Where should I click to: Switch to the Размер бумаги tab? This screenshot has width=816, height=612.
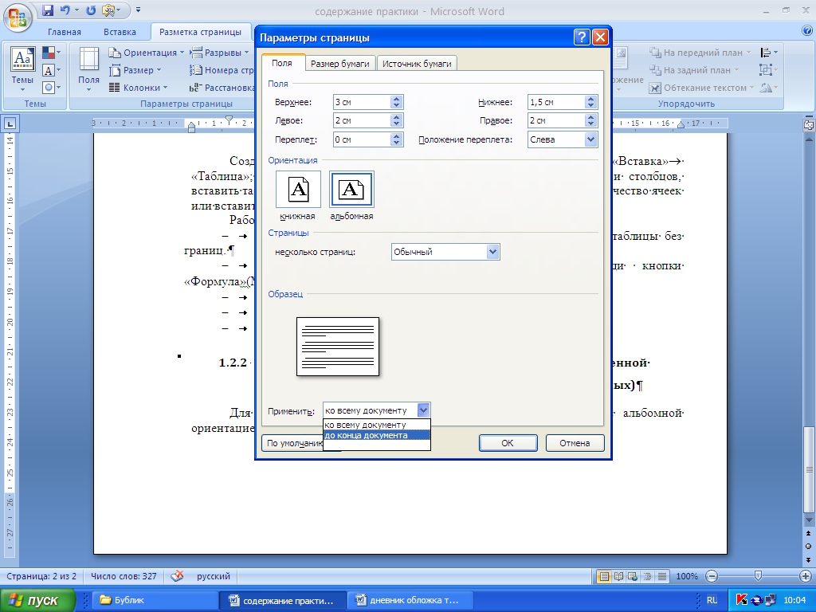pyautogui.click(x=339, y=64)
